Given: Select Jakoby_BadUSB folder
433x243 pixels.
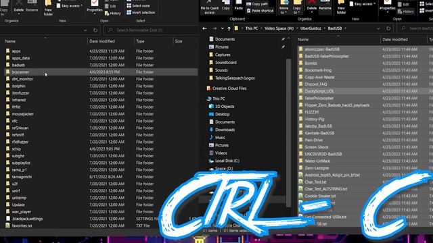Looking at the screenshot, I should [x=365, y=126].
